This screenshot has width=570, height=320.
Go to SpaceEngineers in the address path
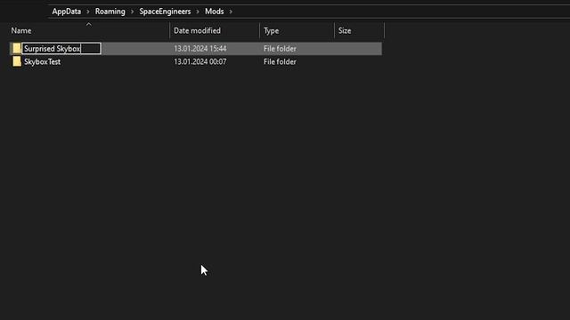tap(165, 12)
